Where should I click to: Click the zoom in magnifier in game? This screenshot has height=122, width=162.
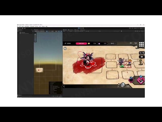(x=144, y=53)
